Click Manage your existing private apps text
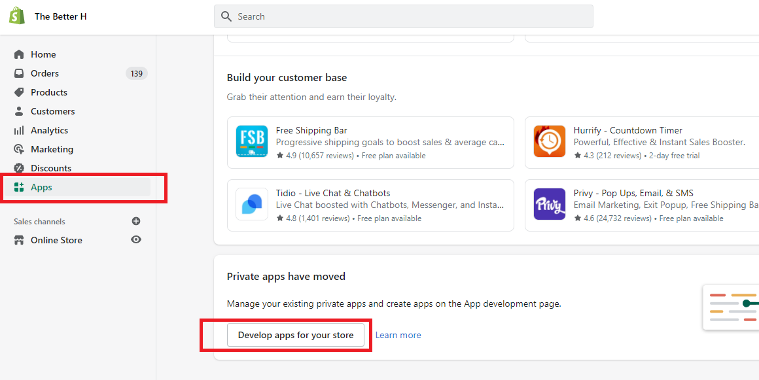Viewport: 759px width, 380px height. point(394,304)
